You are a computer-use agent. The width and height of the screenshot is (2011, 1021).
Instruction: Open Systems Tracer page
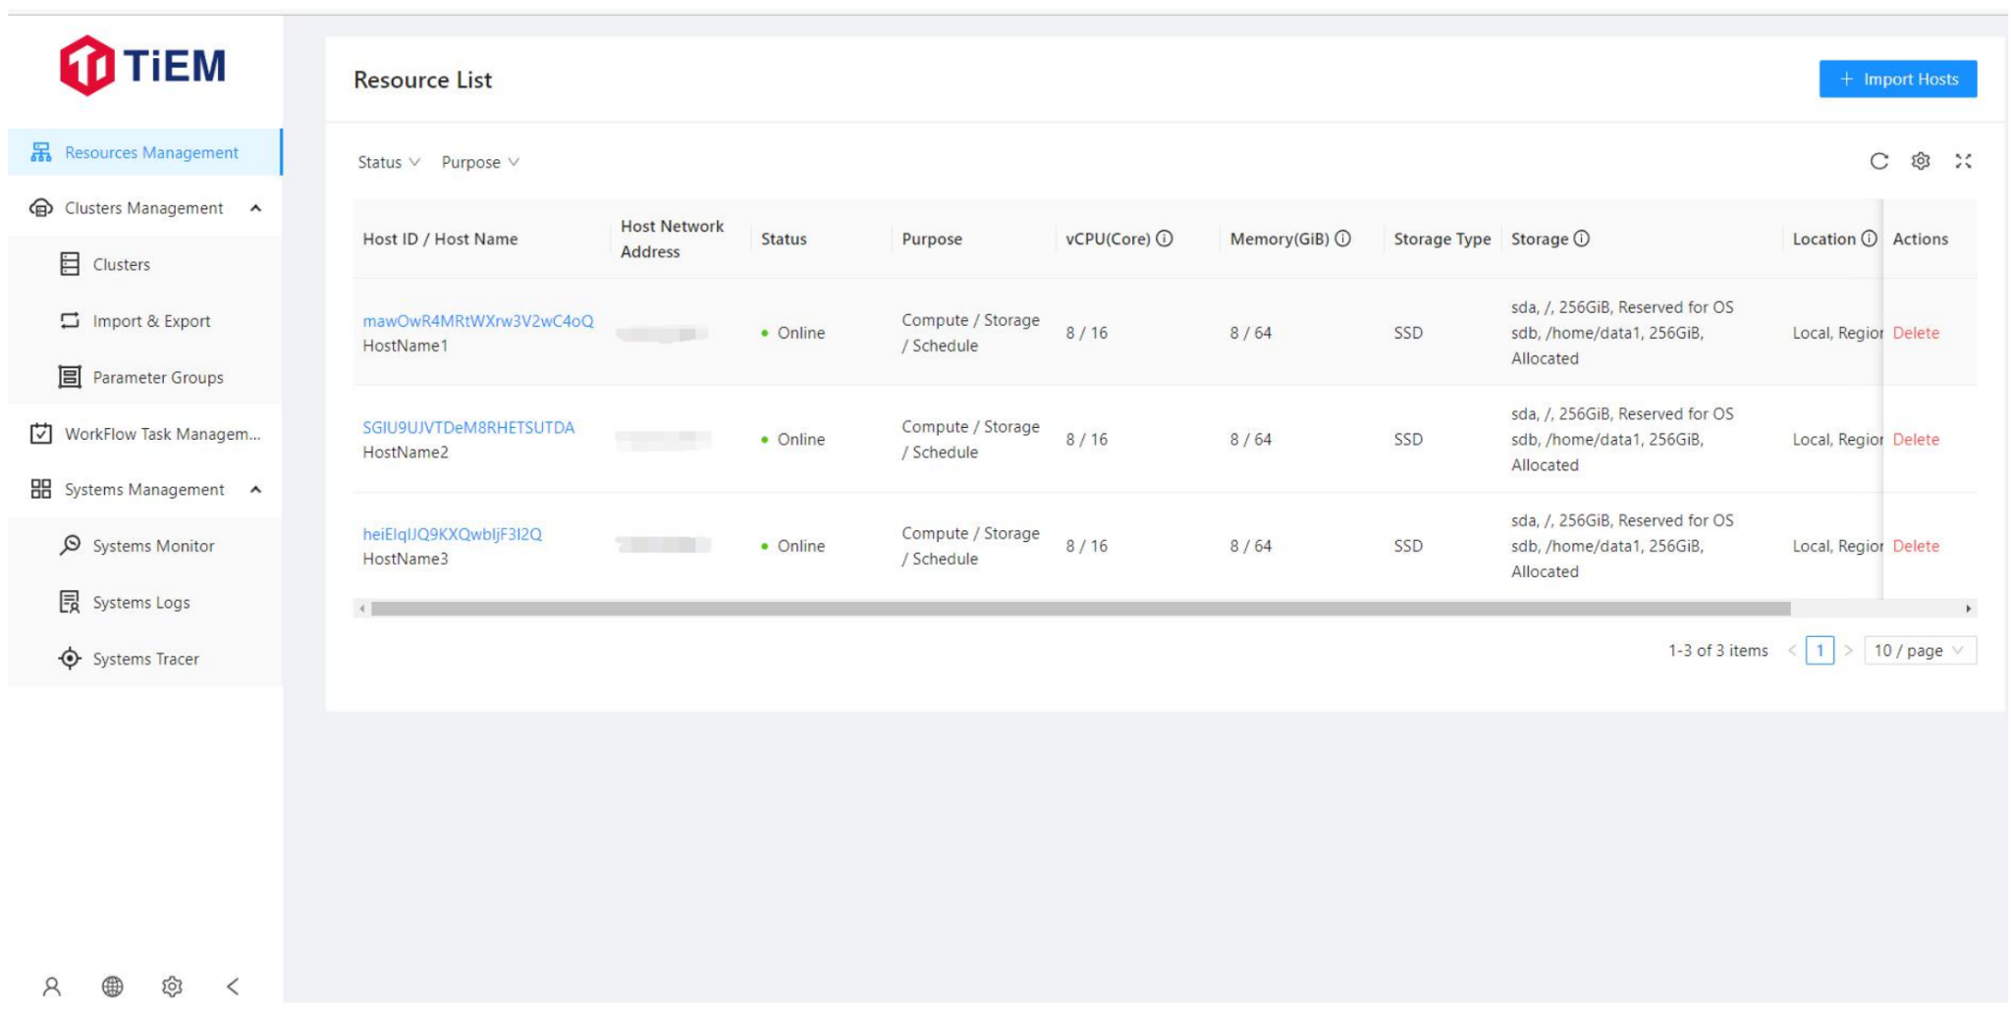click(145, 659)
